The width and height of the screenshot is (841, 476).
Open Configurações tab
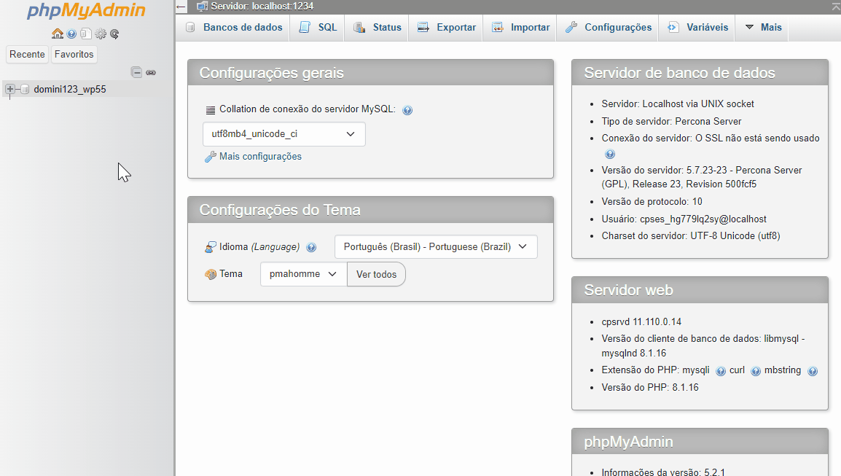click(608, 28)
